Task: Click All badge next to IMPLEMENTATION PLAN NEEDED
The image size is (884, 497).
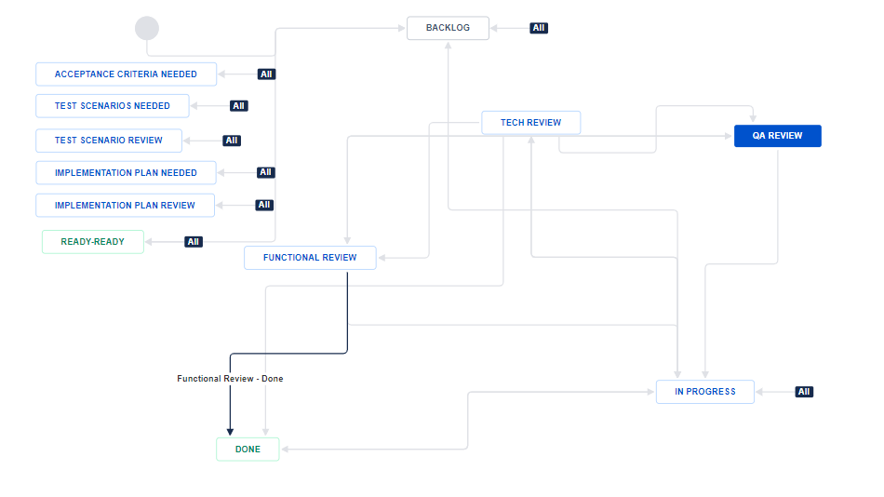Action: (x=265, y=172)
